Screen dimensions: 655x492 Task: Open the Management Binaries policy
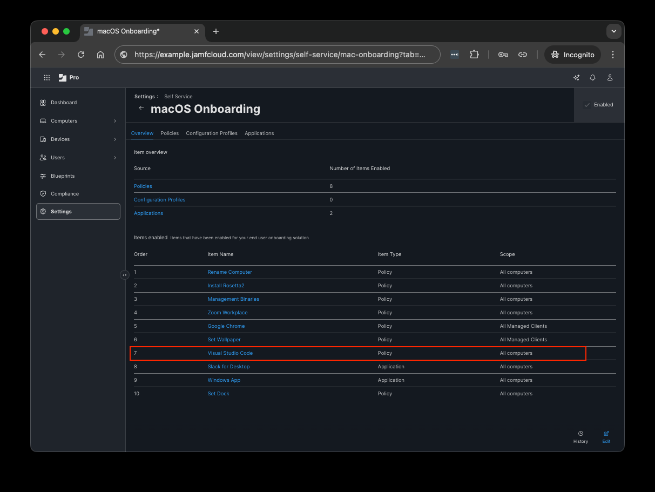(233, 299)
